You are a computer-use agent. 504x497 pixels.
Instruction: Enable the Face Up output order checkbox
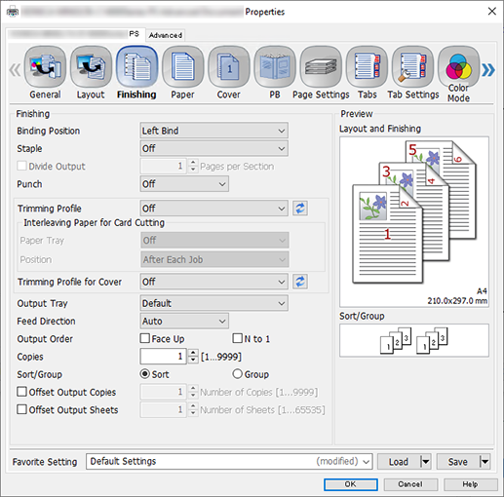(145, 338)
